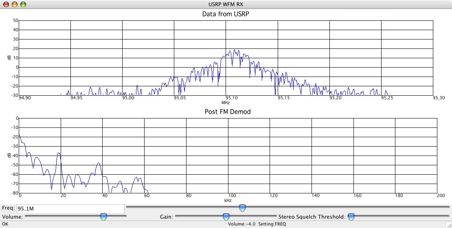Click the 'Freq:' label
This screenshot has width=452, height=228.
(8, 208)
